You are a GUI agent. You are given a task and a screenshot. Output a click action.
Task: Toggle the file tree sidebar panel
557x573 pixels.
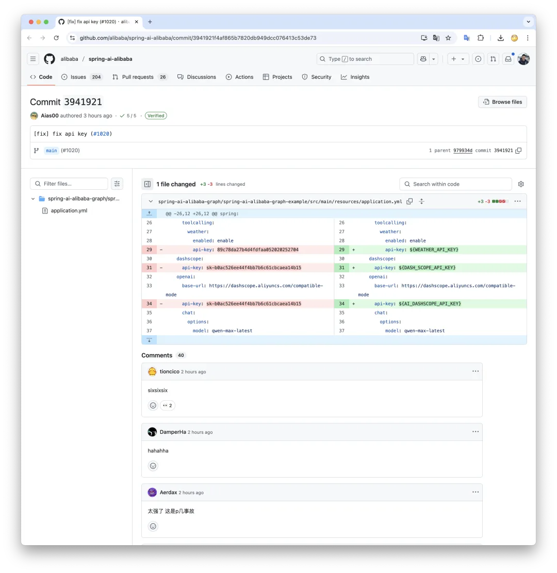(x=148, y=184)
